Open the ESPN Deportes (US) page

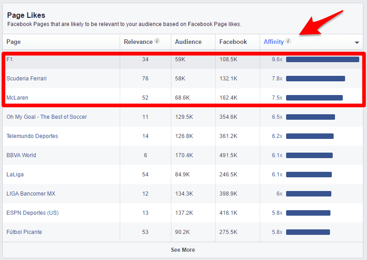32,213
